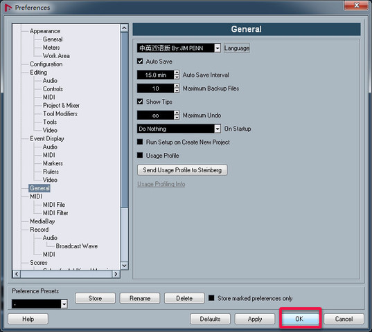
Task: Click the tree's vertical scrollbar thumb
Action: coord(124,120)
